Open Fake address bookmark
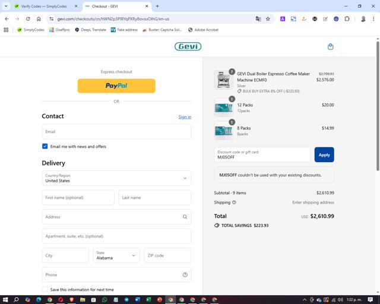The height and width of the screenshot is (304, 380). pyautogui.click(x=124, y=30)
